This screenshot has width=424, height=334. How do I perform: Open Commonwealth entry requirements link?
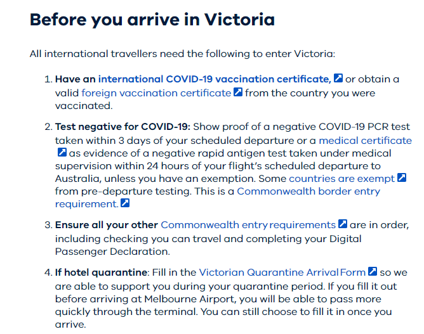pos(248,225)
